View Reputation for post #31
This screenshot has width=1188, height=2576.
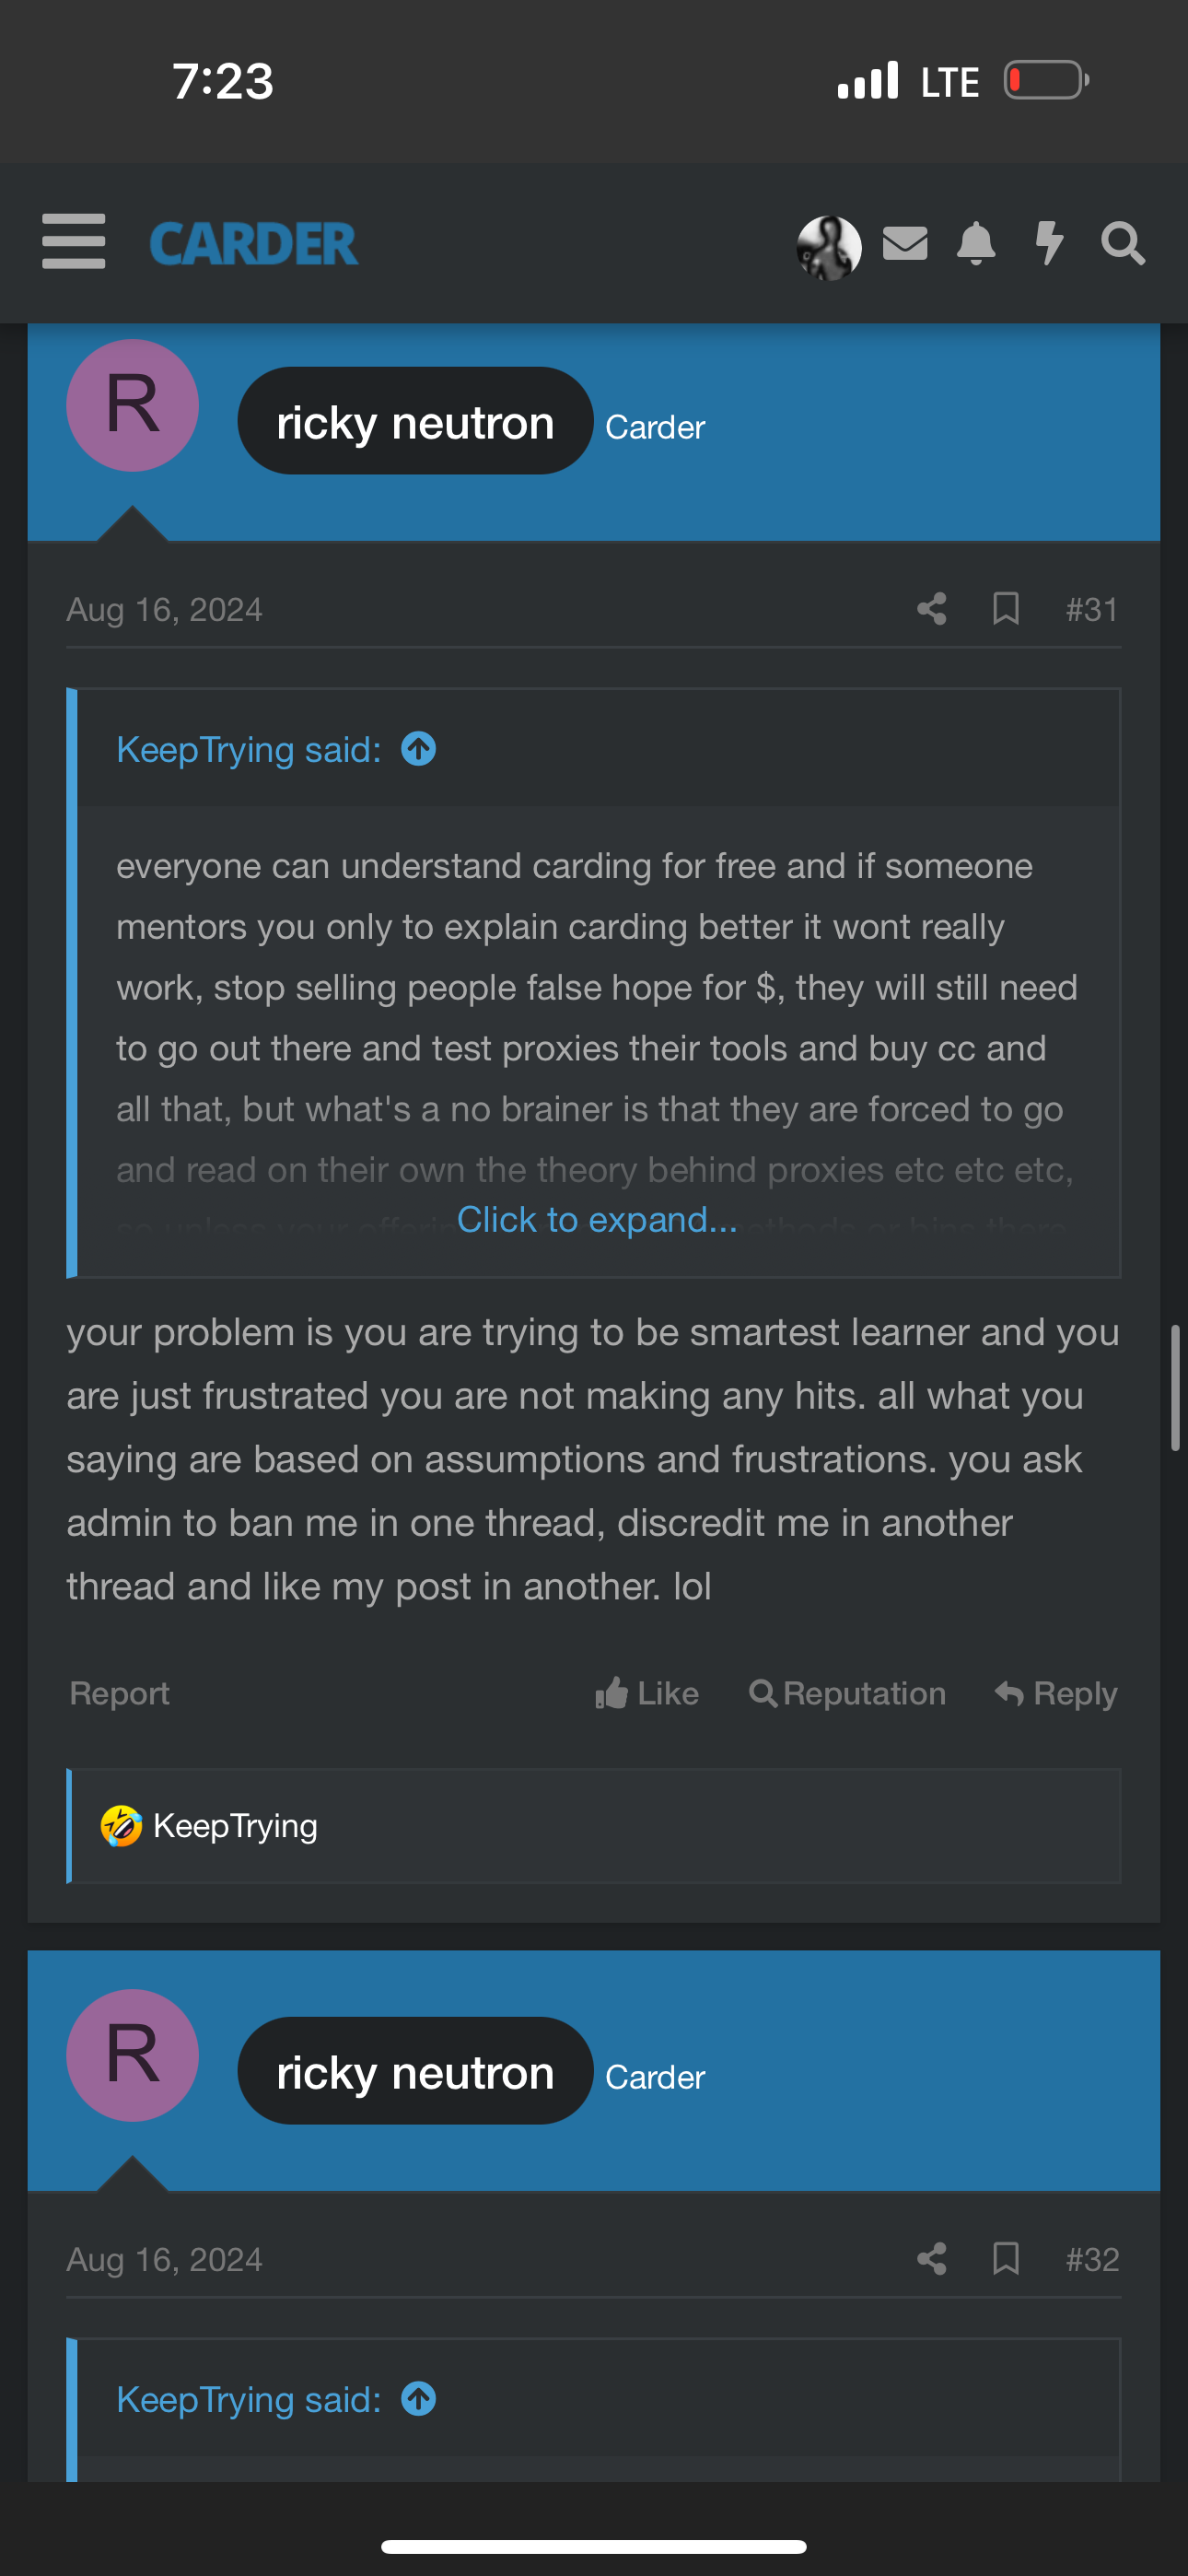(847, 1693)
